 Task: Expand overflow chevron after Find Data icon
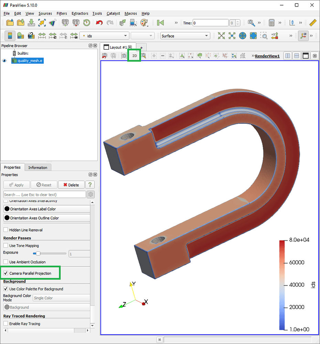click(x=259, y=23)
